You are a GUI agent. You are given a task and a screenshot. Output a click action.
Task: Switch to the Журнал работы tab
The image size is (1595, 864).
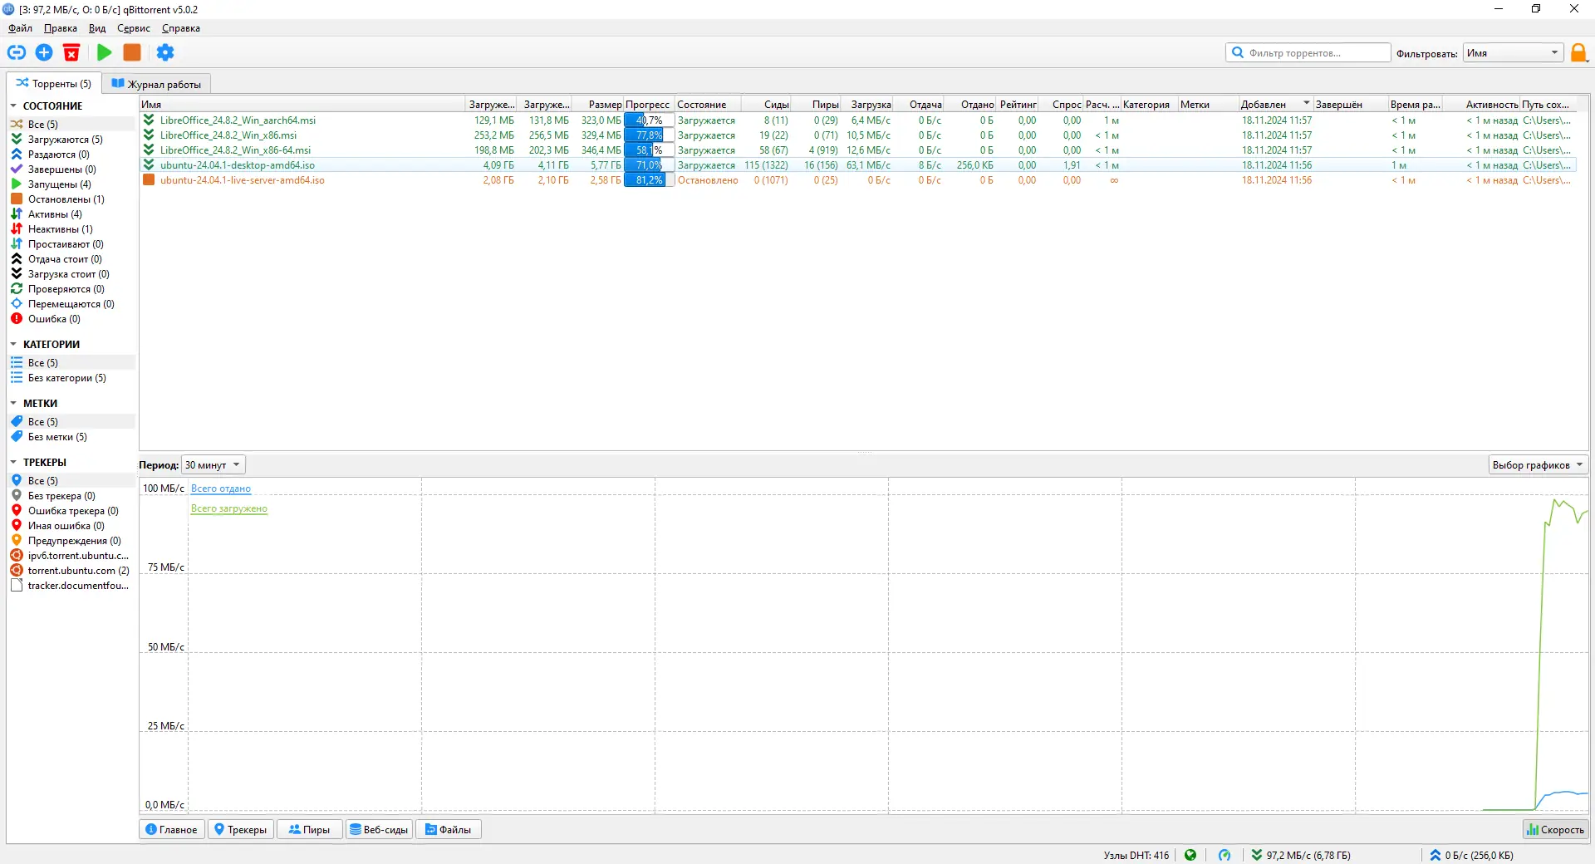tap(156, 84)
